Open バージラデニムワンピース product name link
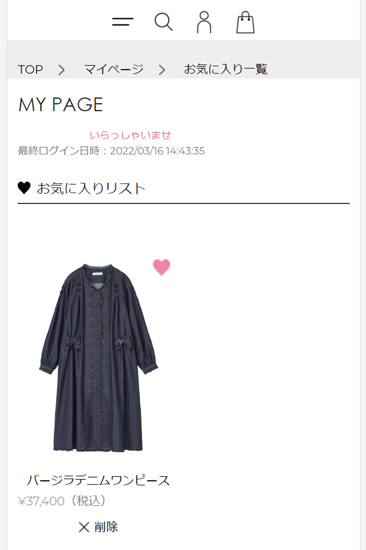 [x=99, y=480]
